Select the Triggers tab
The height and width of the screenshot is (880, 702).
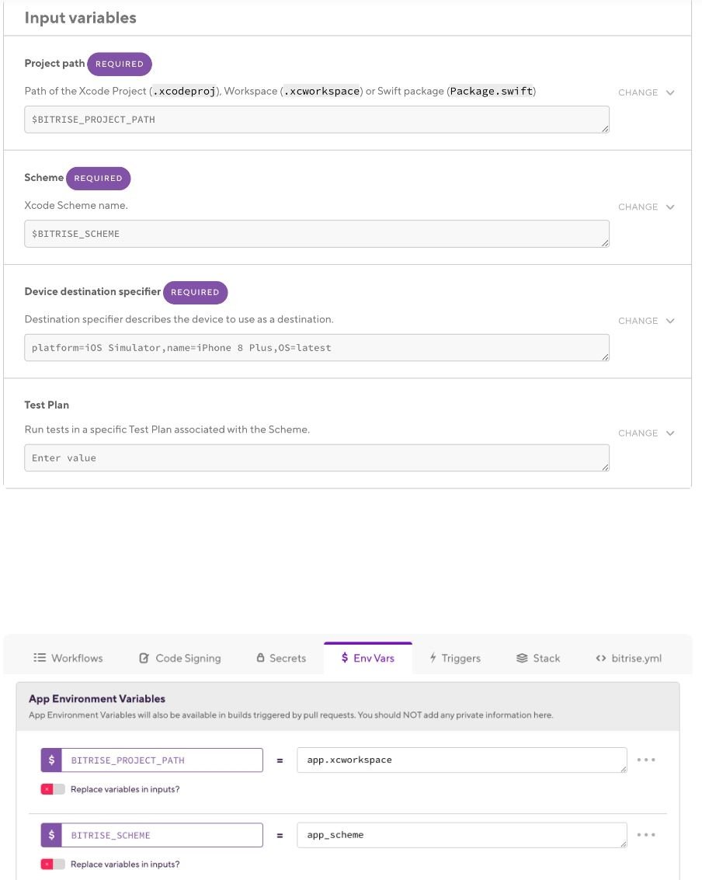click(455, 658)
